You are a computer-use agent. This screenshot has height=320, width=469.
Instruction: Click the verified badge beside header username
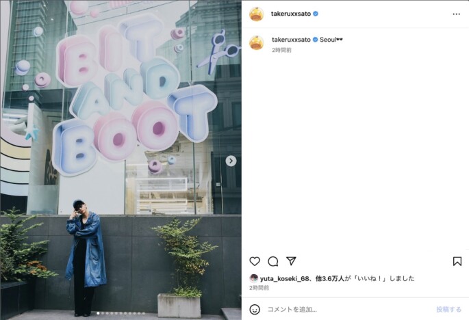(x=315, y=14)
